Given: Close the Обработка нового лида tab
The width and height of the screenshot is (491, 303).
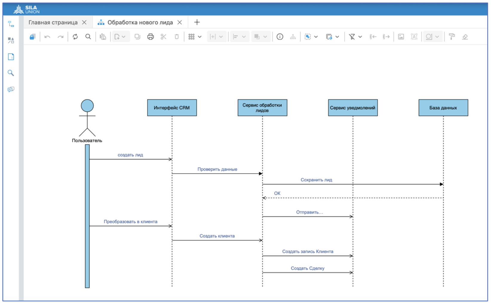Looking at the screenshot, I should [179, 22].
